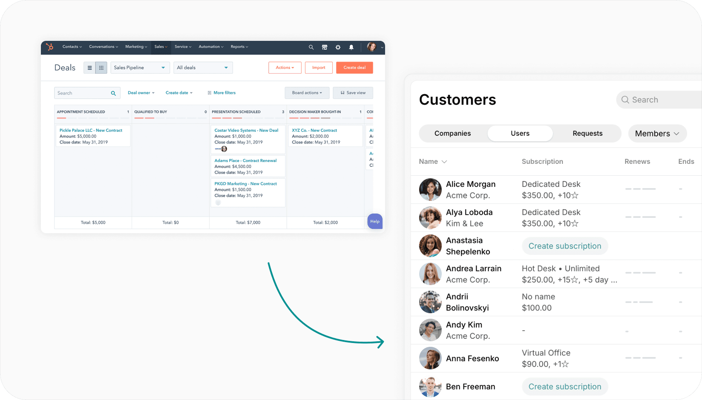Click the search magnifier in the top navbar
This screenshot has height=400, width=702.
(311, 47)
